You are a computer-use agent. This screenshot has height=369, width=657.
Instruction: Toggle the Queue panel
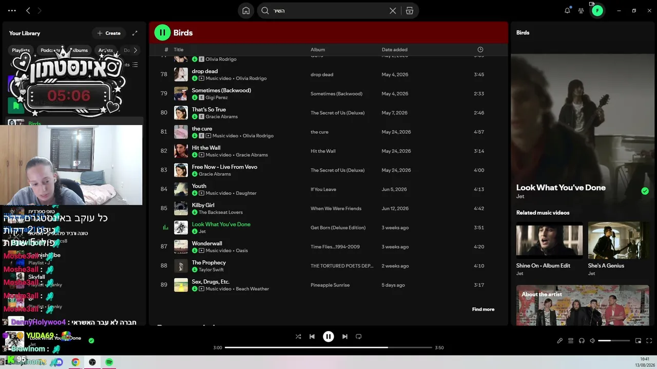[x=571, y=341]
